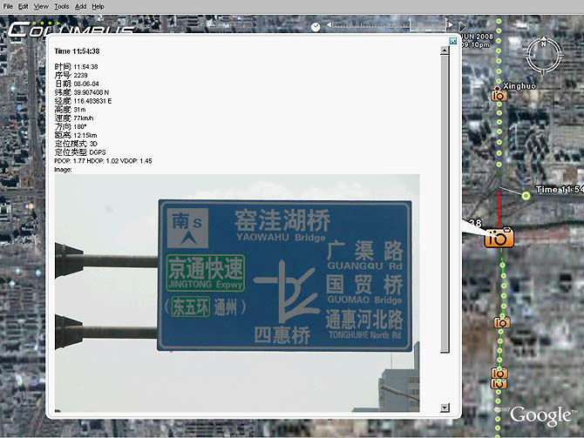This screenshot has height=438, width=584.
Task: Click the 日期 08-06-04 line
Action: (77, 84)
